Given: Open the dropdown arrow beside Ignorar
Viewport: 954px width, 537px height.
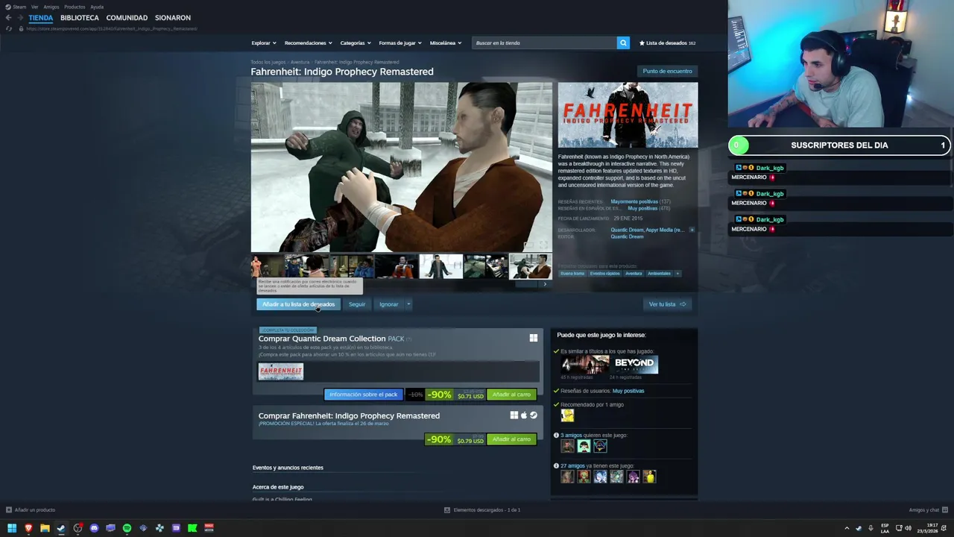Looking at the screenshot, I should (x=408, y=304).
